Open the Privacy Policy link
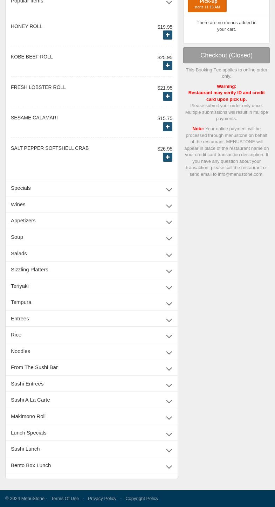 102,498
